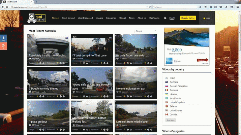Downvote Danger on Absolutely insane motorcyclist
This screenshot has width=241, height=135.
(x=43, y=63)
